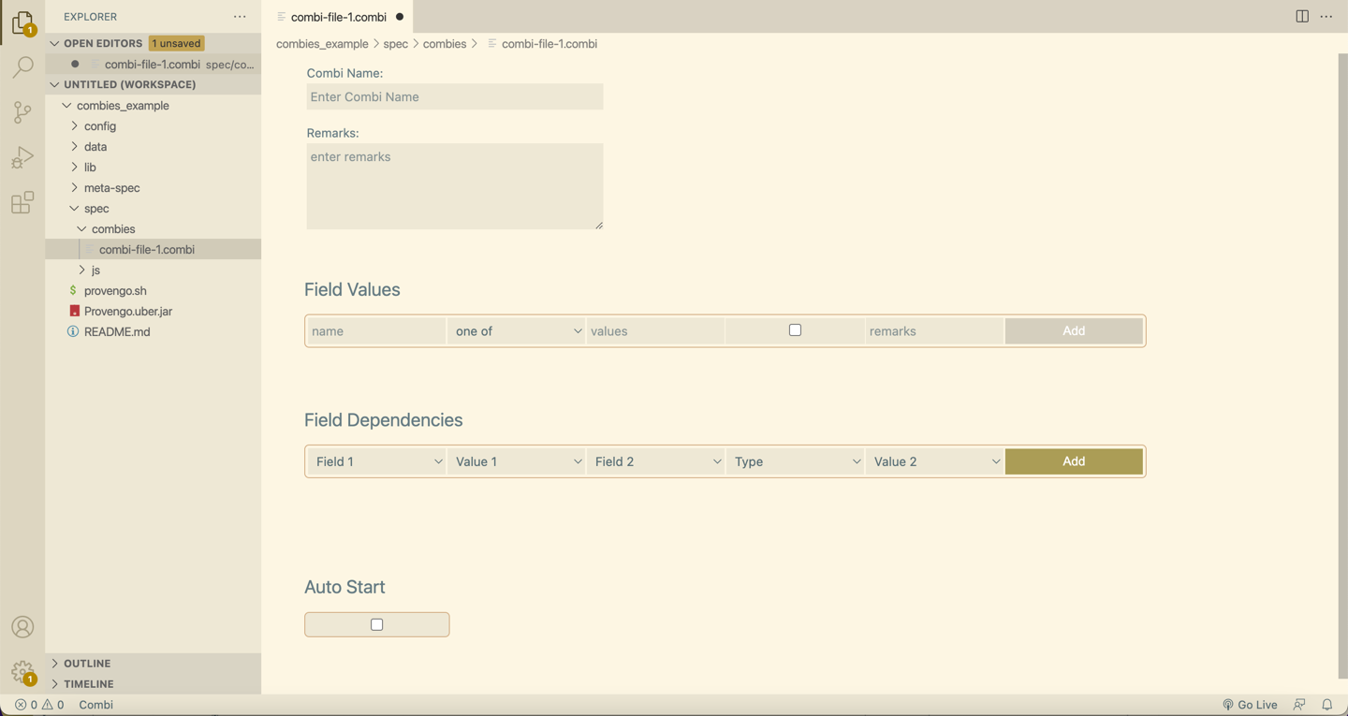Open provengo.sh in the file tree
The image size is (1348, 716).
(154, 291)
